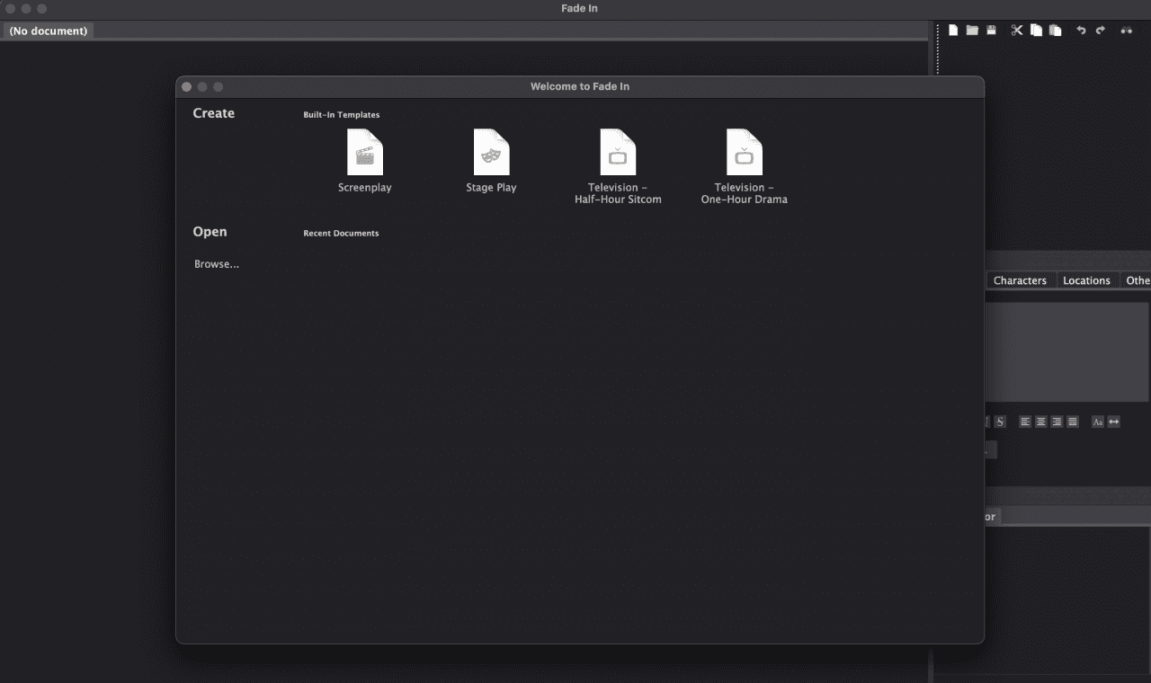Click the Copy pages icon
Viewport: 1151px width, 683px height.
(1036, 30)
